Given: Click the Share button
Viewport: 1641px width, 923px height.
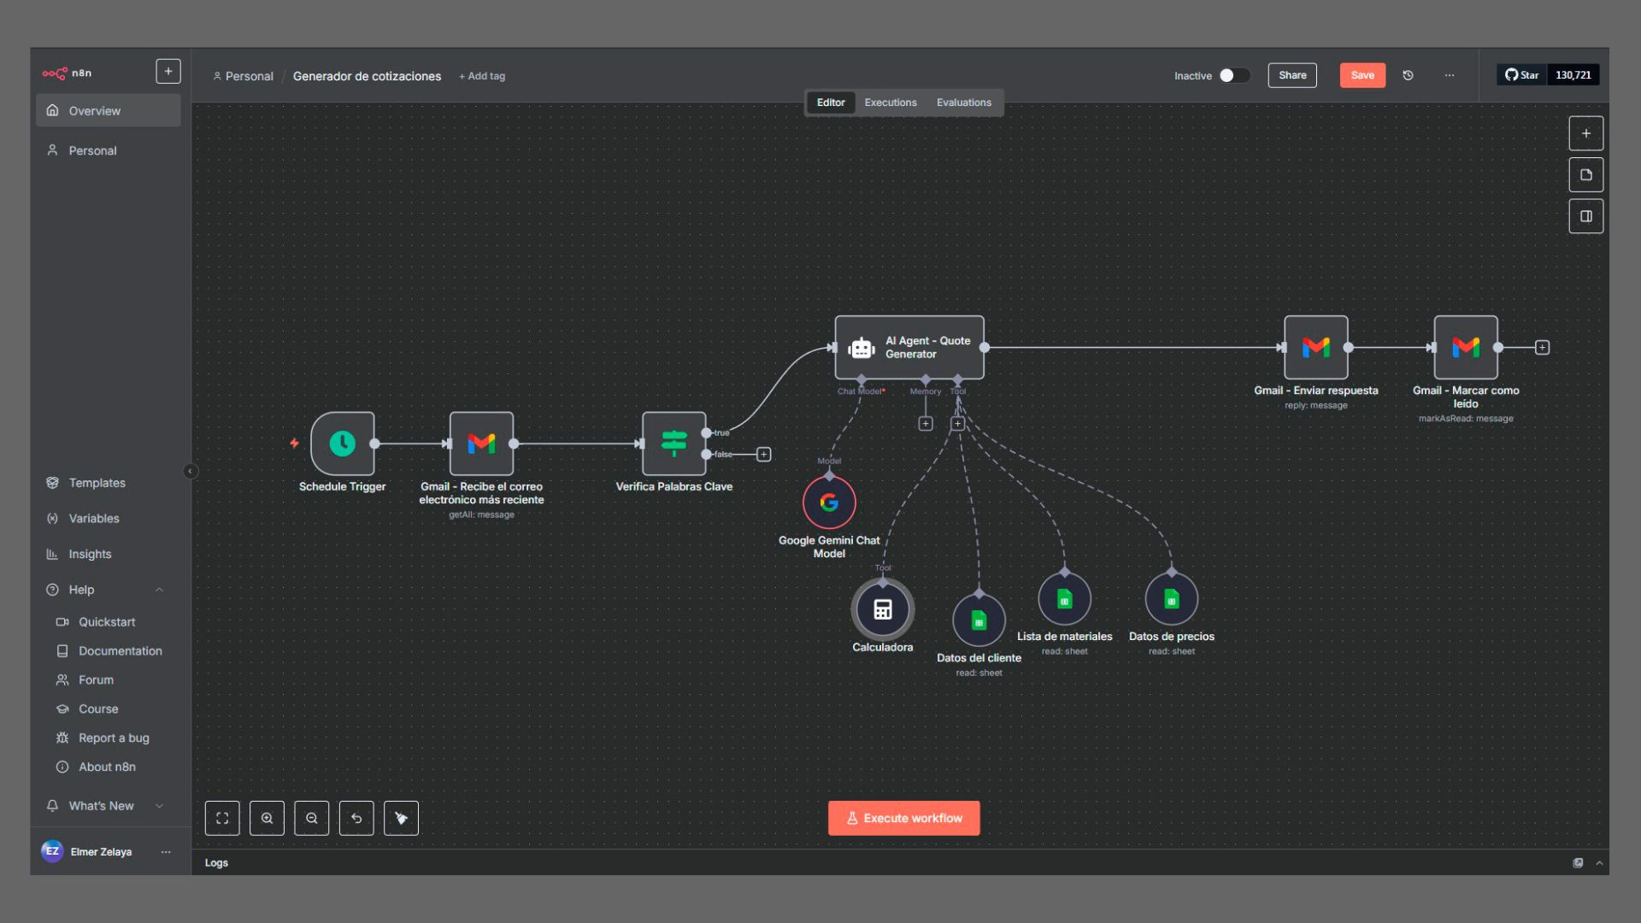Looking at the screenshot, I should point(1292,75).
